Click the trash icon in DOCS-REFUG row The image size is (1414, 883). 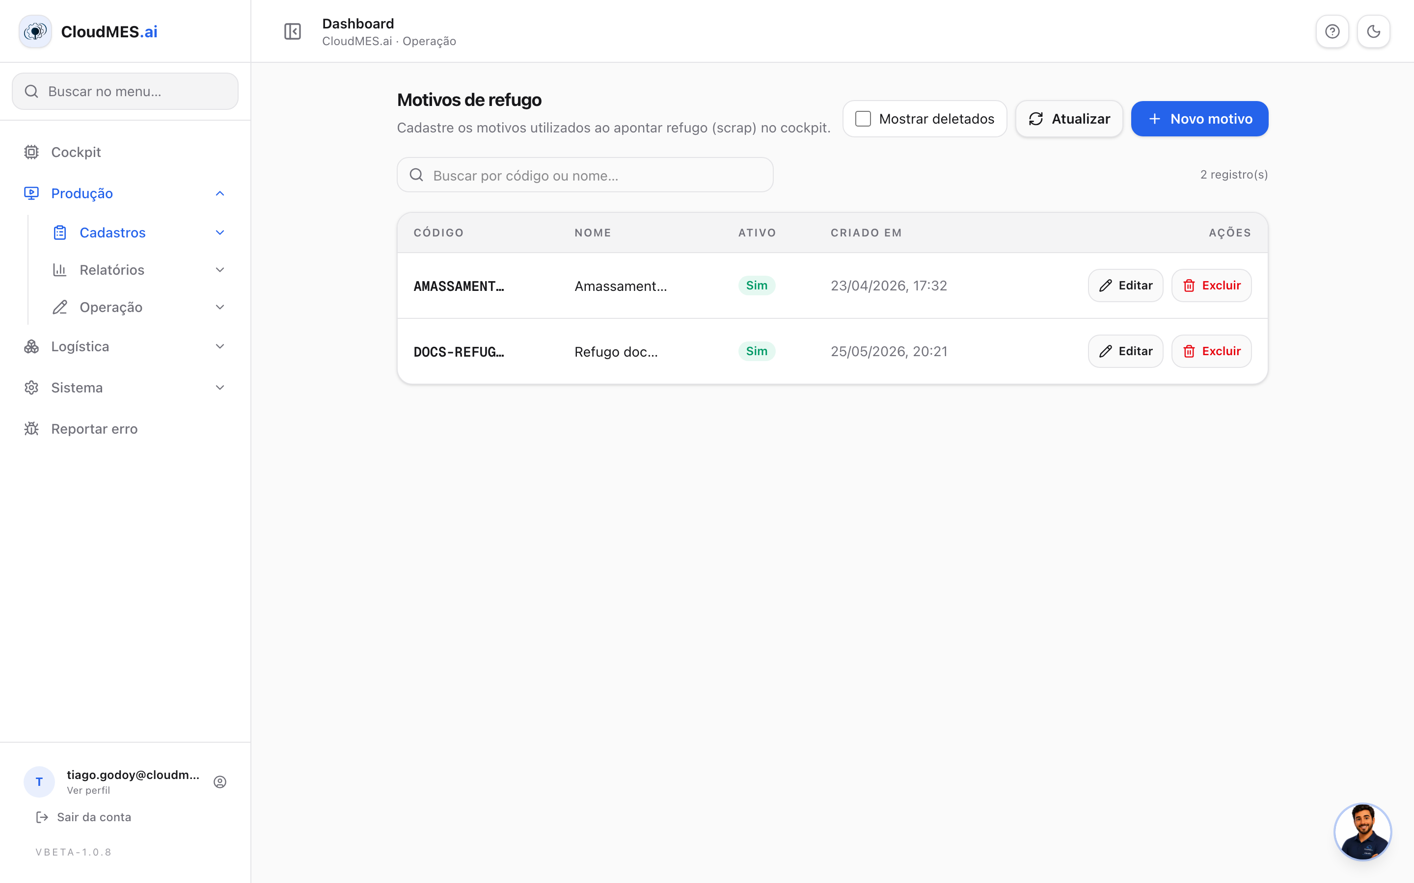pos(1189,351)
